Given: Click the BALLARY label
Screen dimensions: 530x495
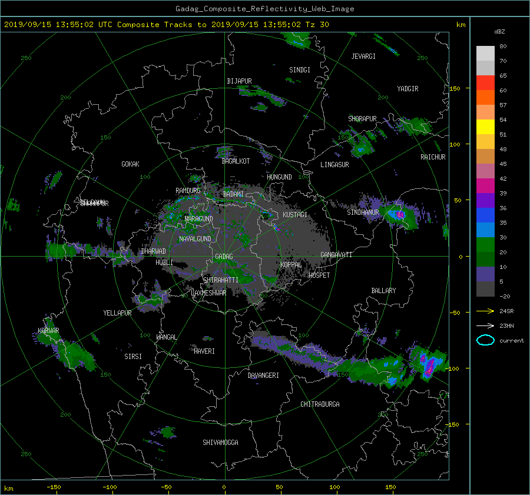Looking at the screenshot, I should (x=383, y=291).
